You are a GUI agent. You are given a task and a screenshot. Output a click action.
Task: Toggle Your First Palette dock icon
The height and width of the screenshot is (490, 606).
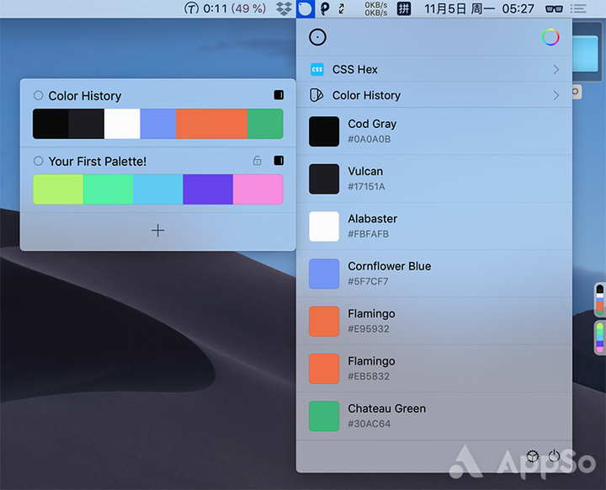pyautogui.click(x=279, y=161)
